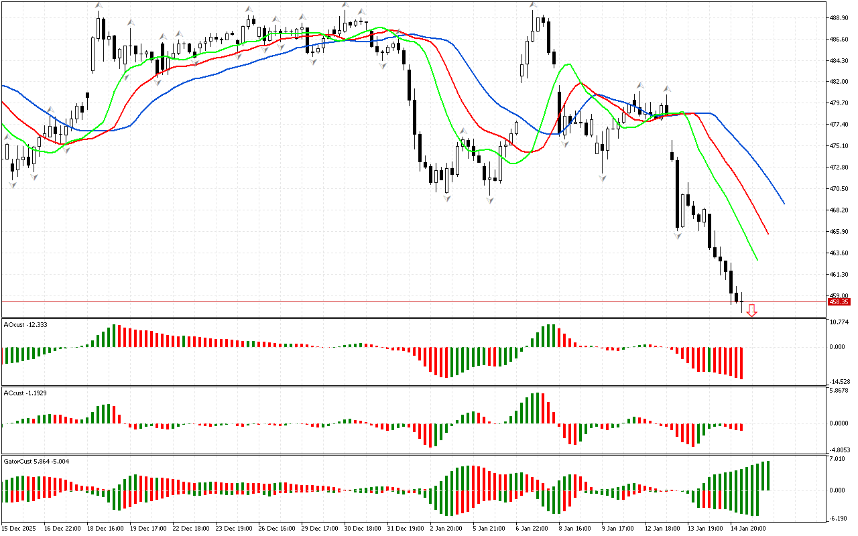Select the red horizontal price level line

[402, 302]
